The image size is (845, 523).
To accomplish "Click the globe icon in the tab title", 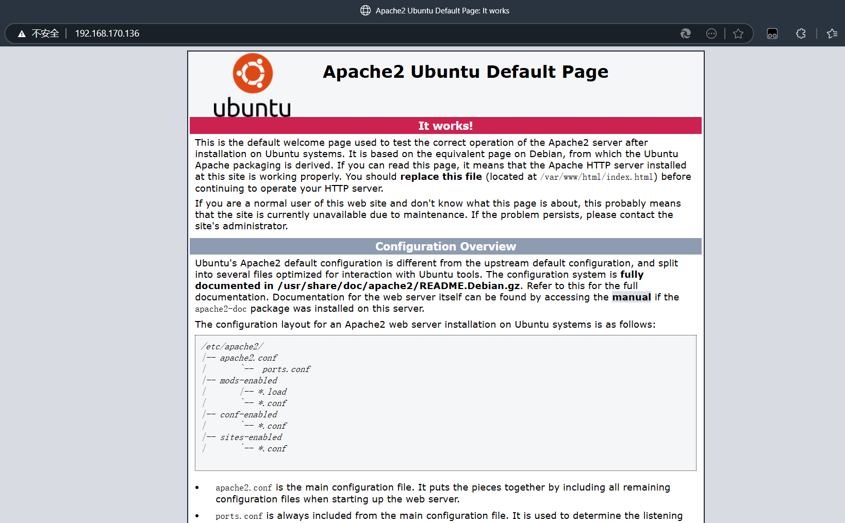I will point(366,10).
